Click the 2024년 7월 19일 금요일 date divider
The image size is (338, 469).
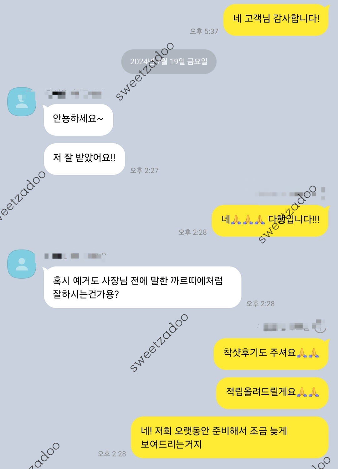click(x=169, y=61)
